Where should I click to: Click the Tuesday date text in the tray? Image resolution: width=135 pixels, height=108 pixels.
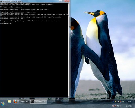pos(129,104)
